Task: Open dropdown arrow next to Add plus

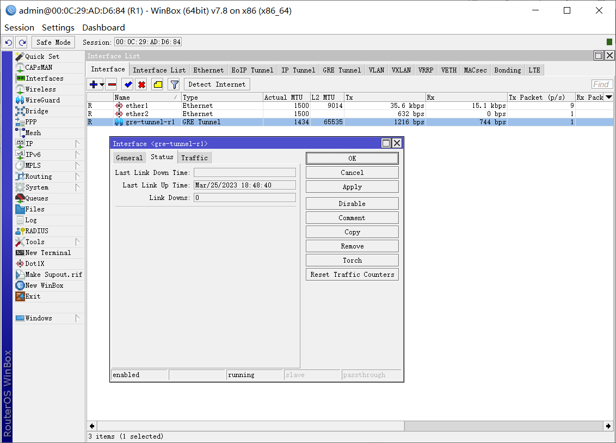Action: click(x=102, y=84)
